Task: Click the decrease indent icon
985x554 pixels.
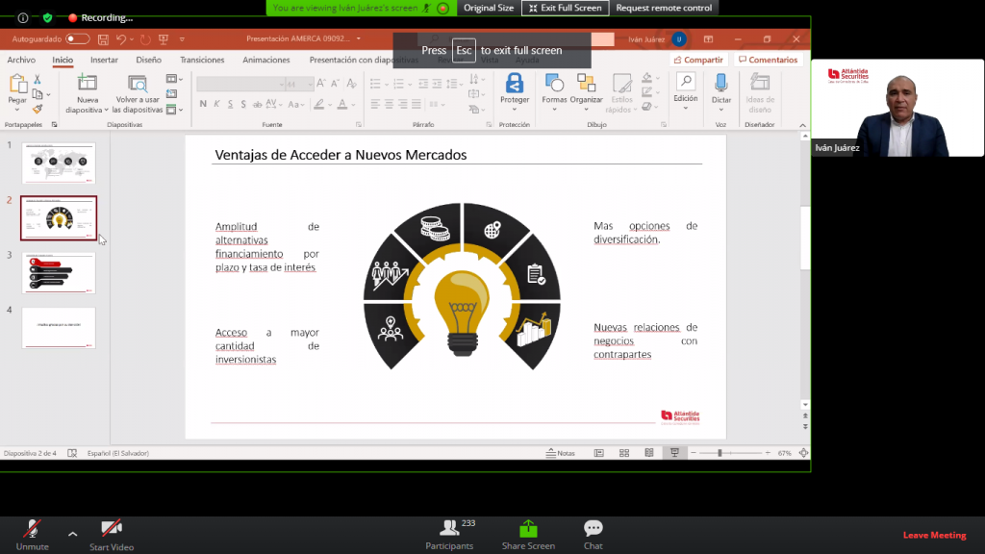Action: click(x=423, y=84)
